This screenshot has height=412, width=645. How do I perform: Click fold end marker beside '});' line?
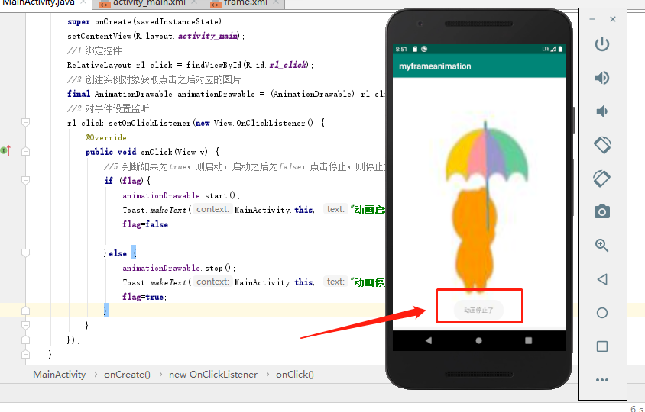[25, 340]
